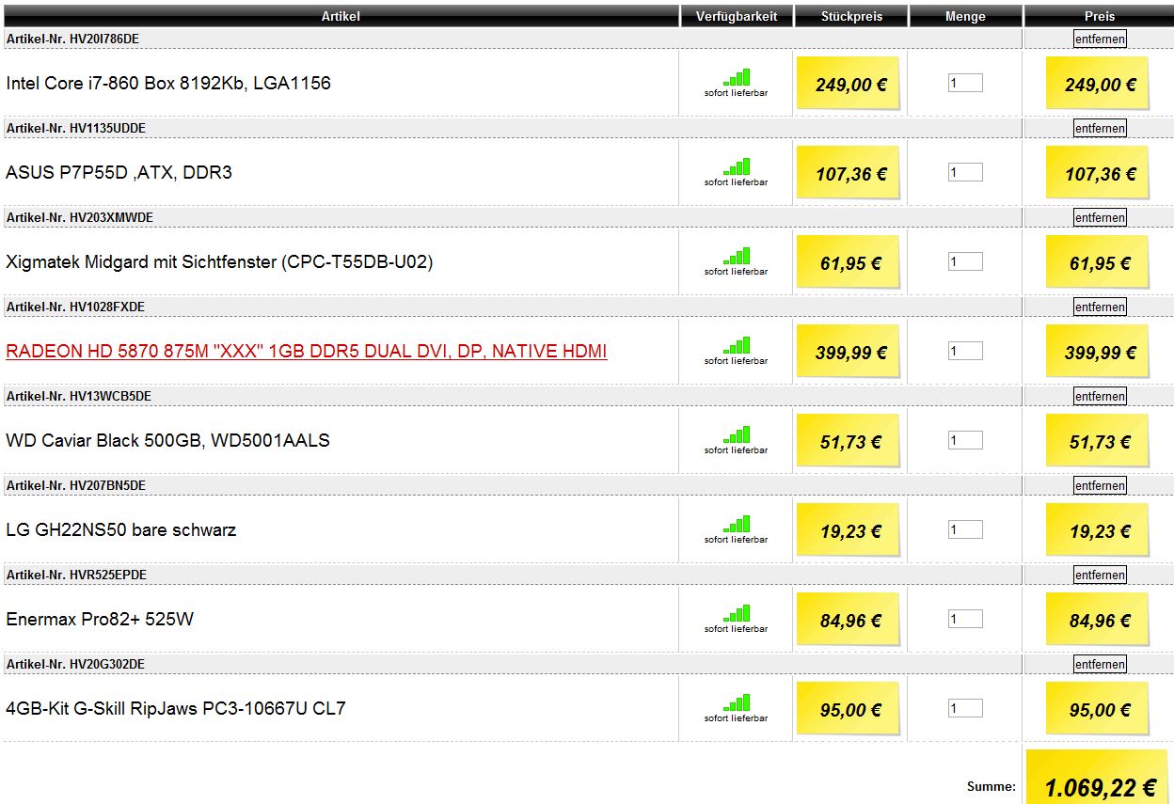Click the text Artikel-Nr. HV1135UDDE
This screenshot has height=804, width=1174.
pos(76,128)
